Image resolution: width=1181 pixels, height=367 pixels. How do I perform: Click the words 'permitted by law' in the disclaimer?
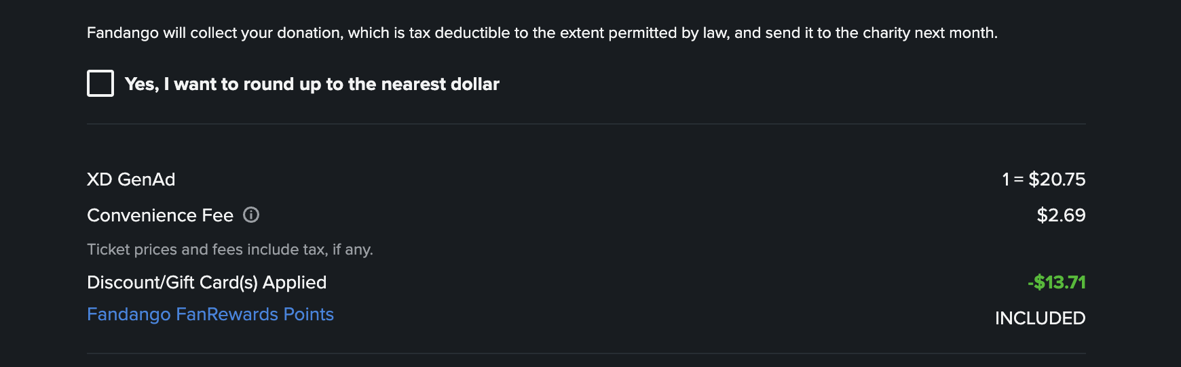click(669, 33)
